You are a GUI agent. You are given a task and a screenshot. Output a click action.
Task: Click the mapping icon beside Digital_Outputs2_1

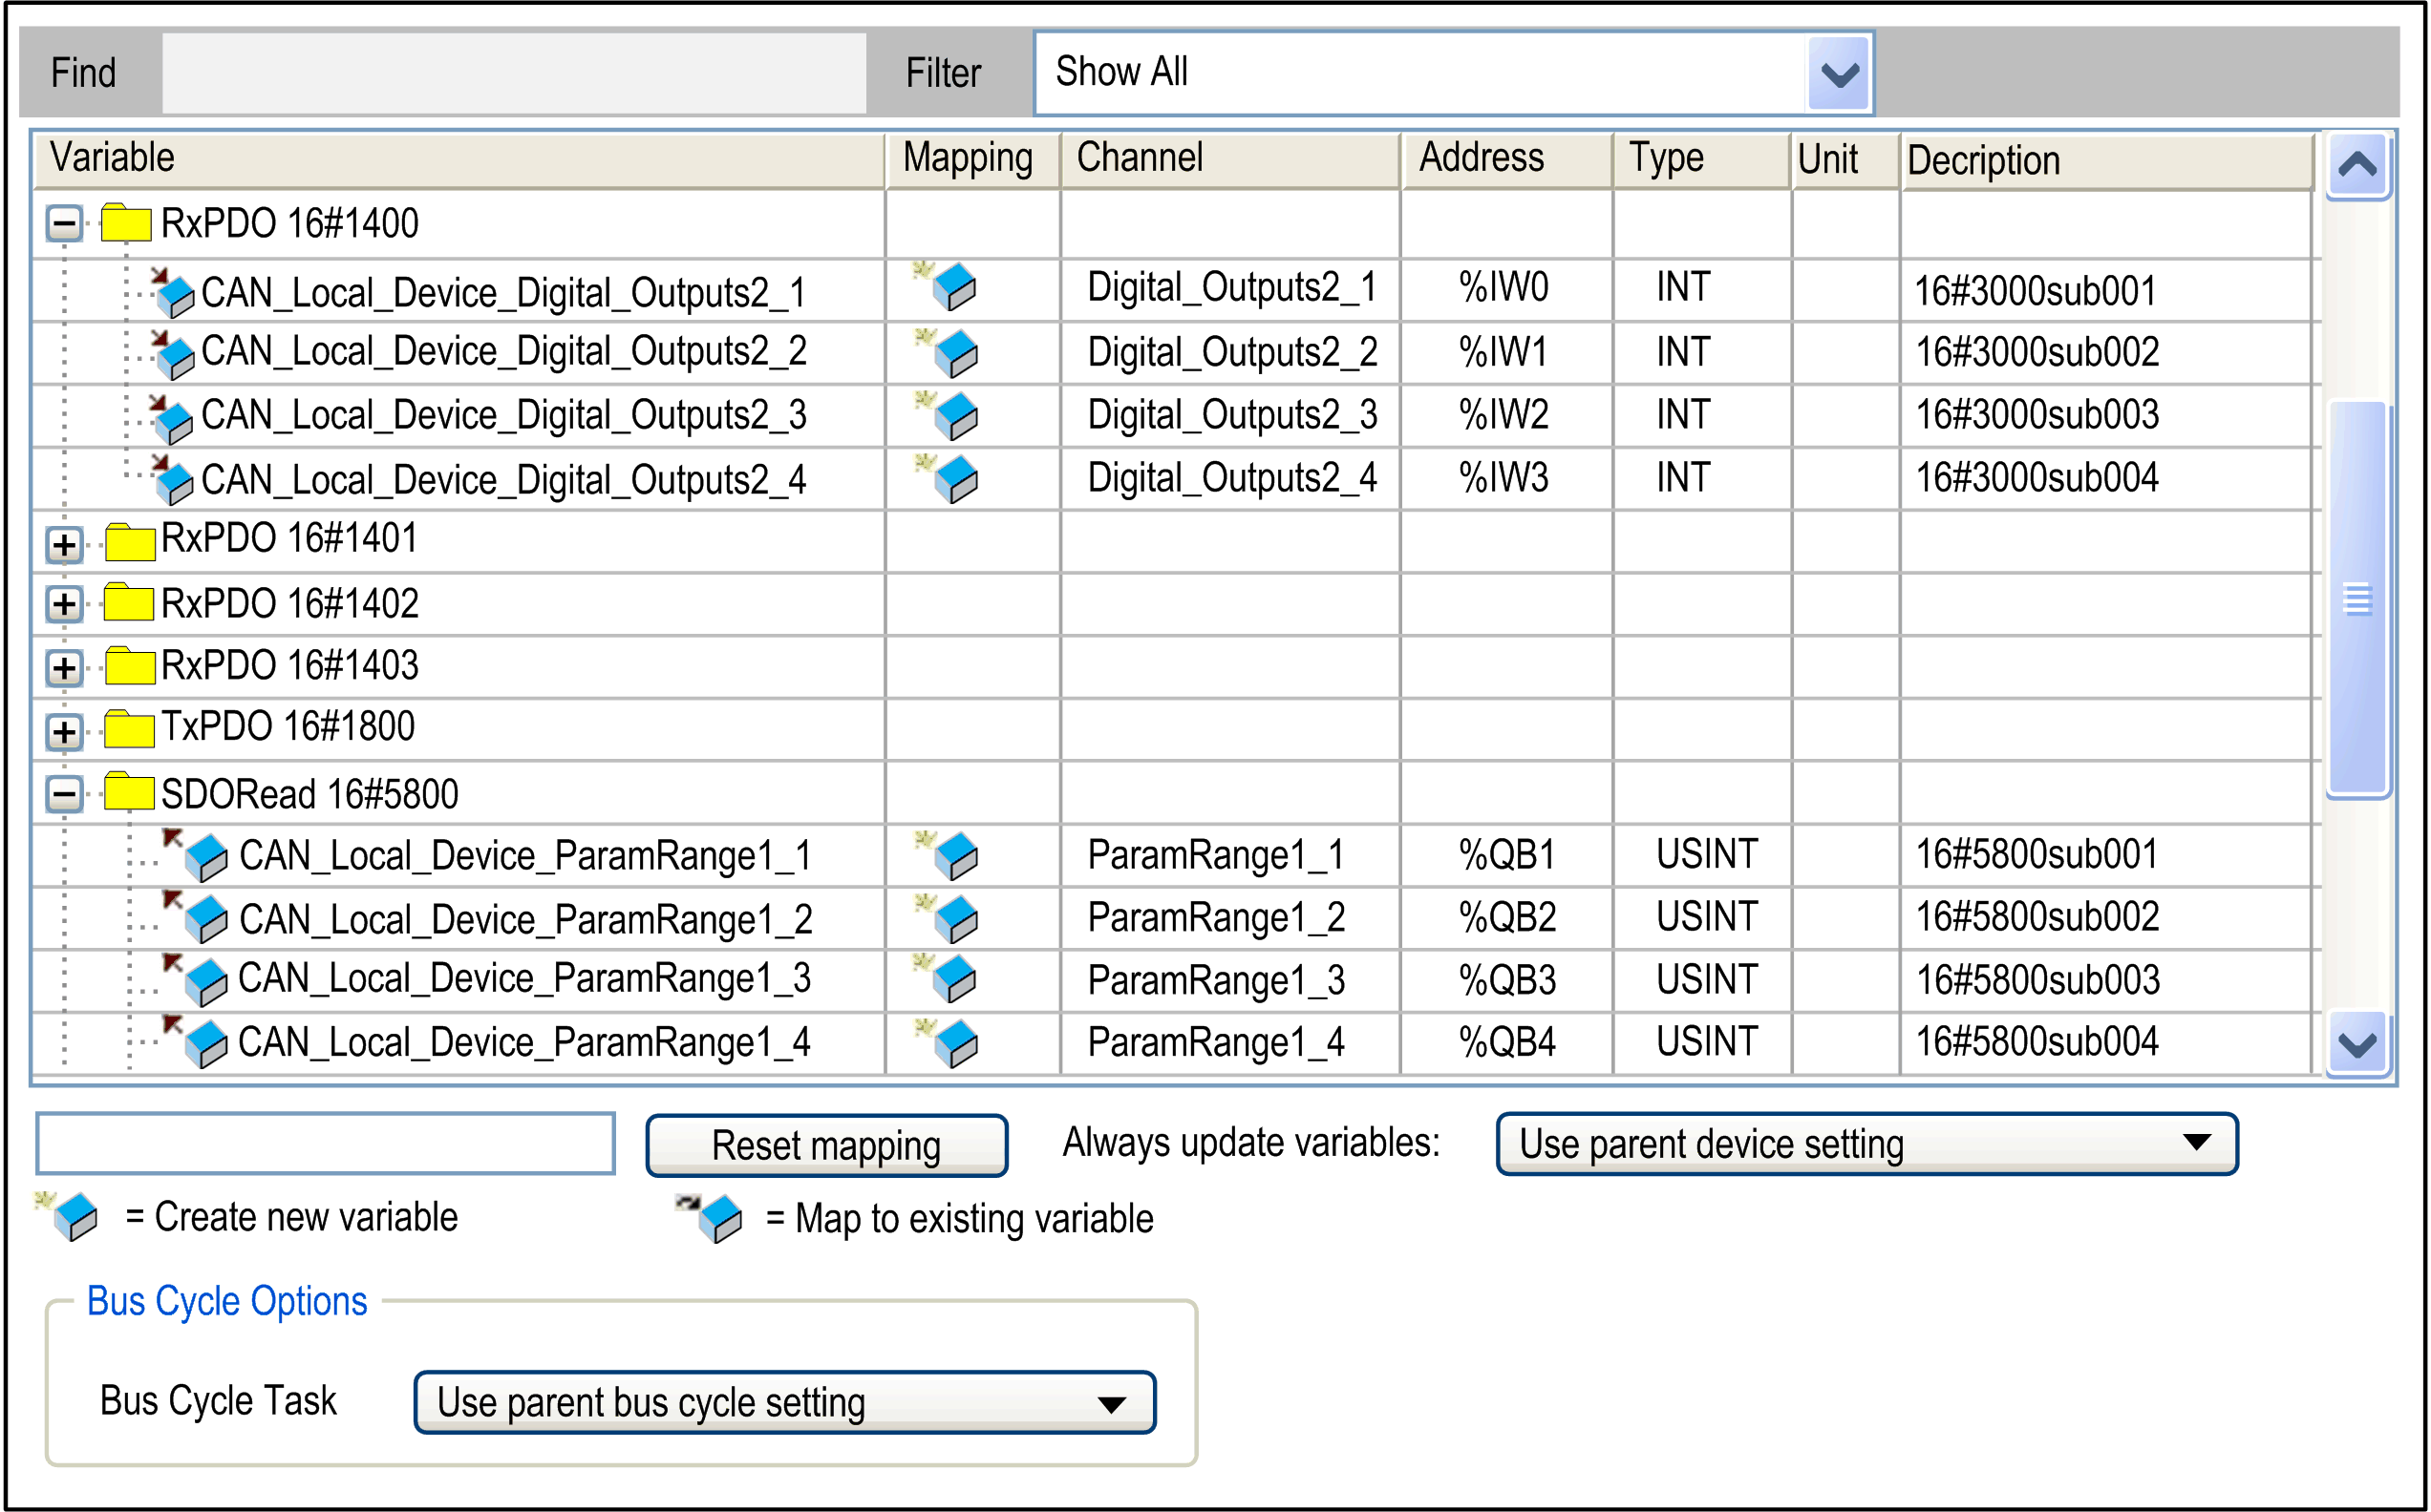pyautogui.click(x=953, y=288)
